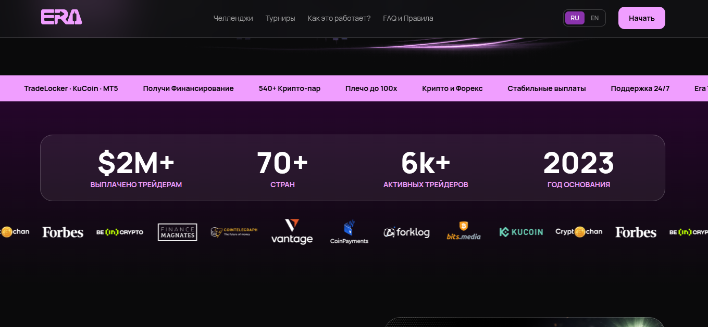Click the Finance Magnates logo
708x327 pixels.
click(178, 232)
